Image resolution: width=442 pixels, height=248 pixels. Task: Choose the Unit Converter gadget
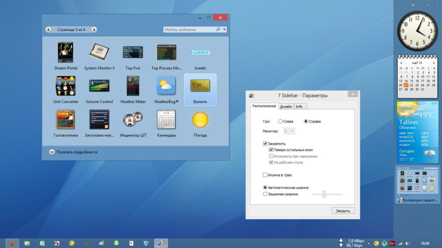(66, 86)
